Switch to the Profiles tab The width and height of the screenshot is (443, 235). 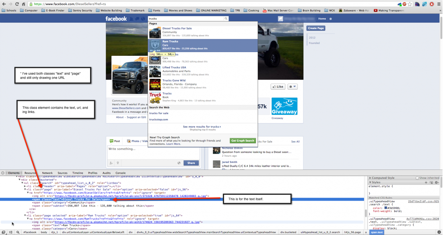(x=93, y=173)
